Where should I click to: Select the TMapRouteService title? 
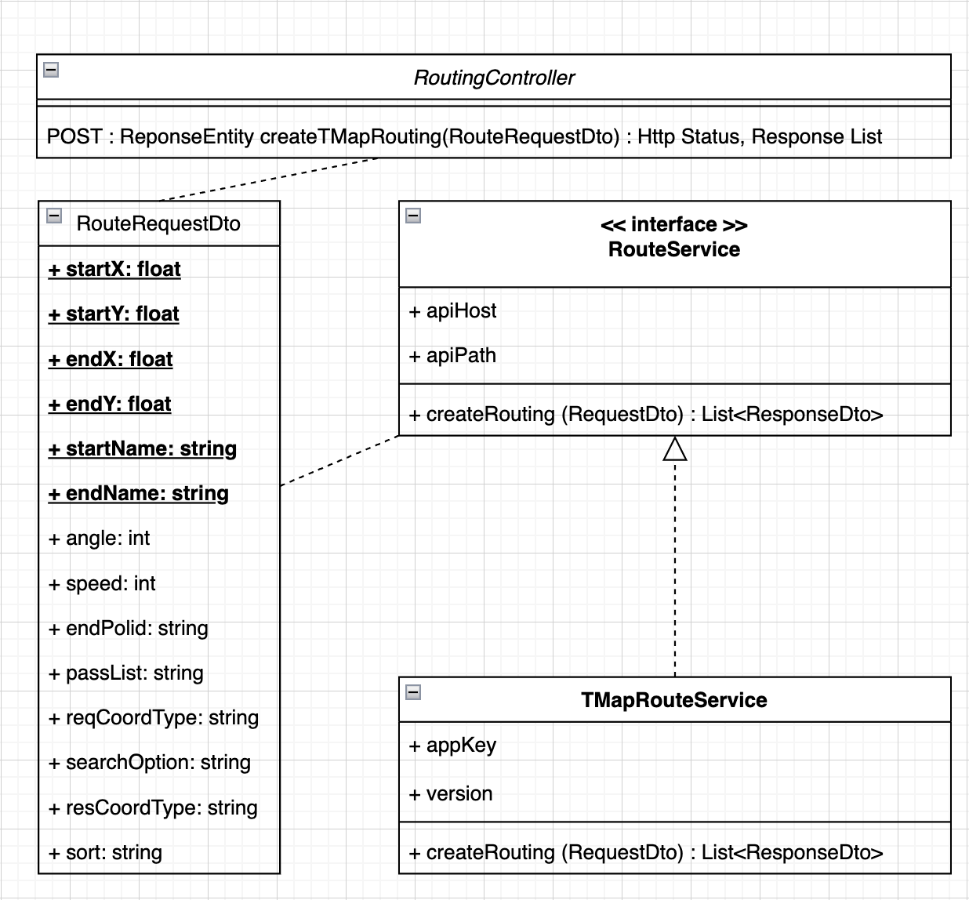[x=674, y=700]
